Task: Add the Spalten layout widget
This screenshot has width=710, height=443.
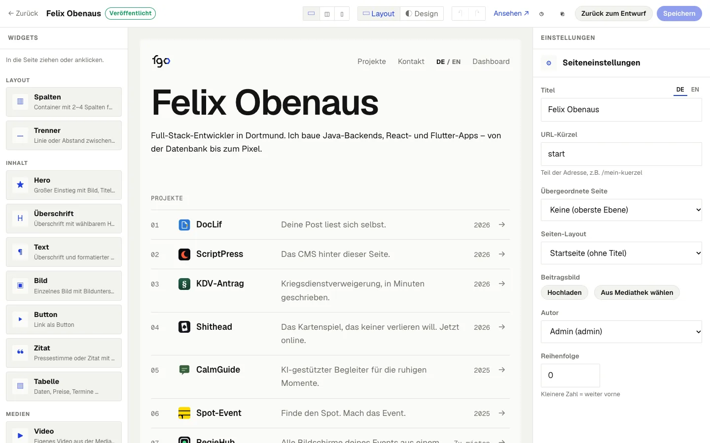Action: click(64, 102)
